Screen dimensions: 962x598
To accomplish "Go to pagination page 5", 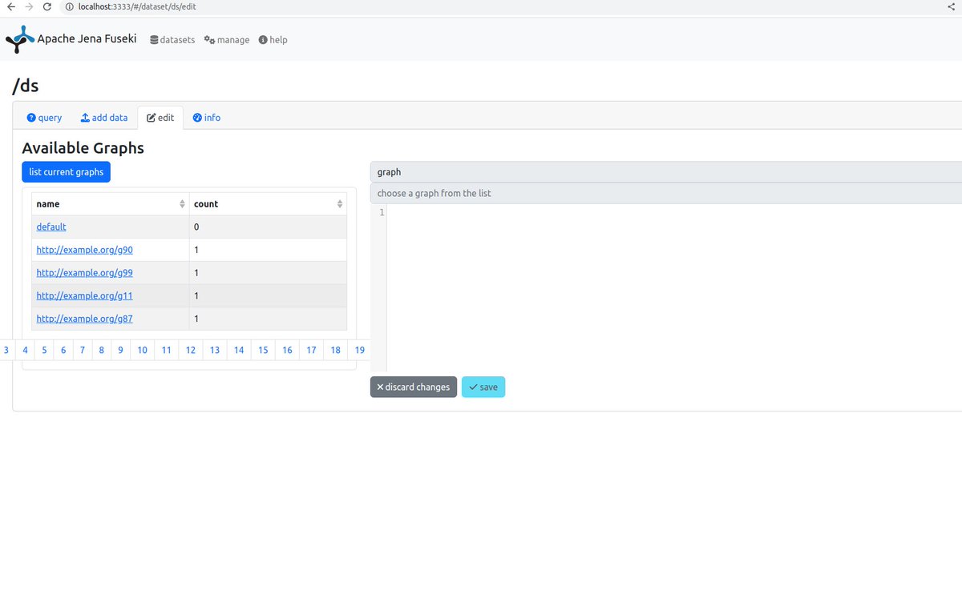I will coord(44,350).
